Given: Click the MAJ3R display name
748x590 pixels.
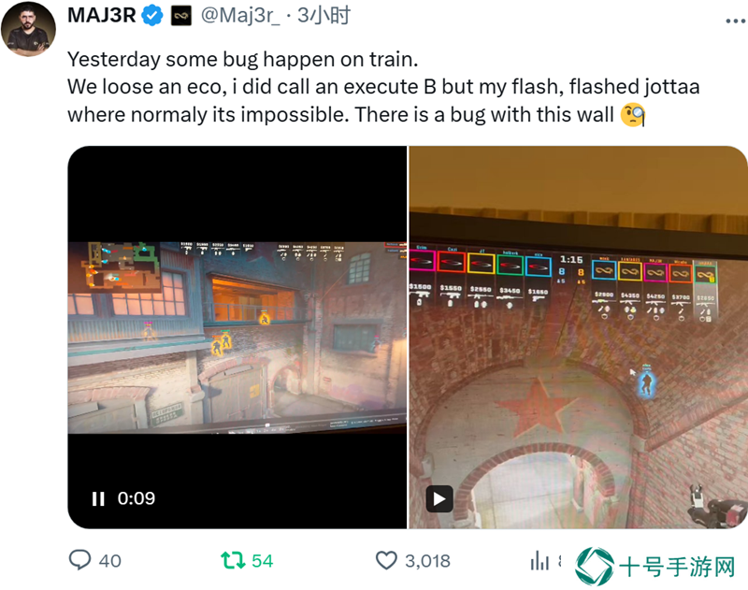Looking at the screenshot, I should [102, 16].
